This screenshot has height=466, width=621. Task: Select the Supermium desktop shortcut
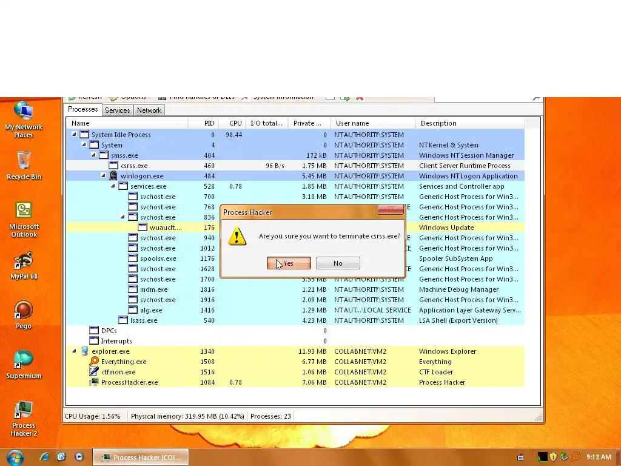click(x=24, y=365)
